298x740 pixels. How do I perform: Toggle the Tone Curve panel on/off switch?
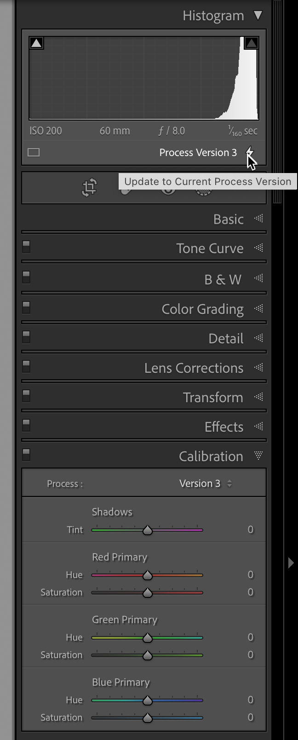26,247
